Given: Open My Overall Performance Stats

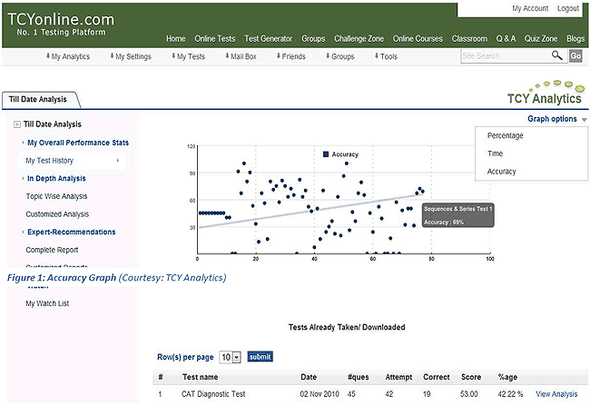Looking at the screenshot, I should [x=78, y=143].
